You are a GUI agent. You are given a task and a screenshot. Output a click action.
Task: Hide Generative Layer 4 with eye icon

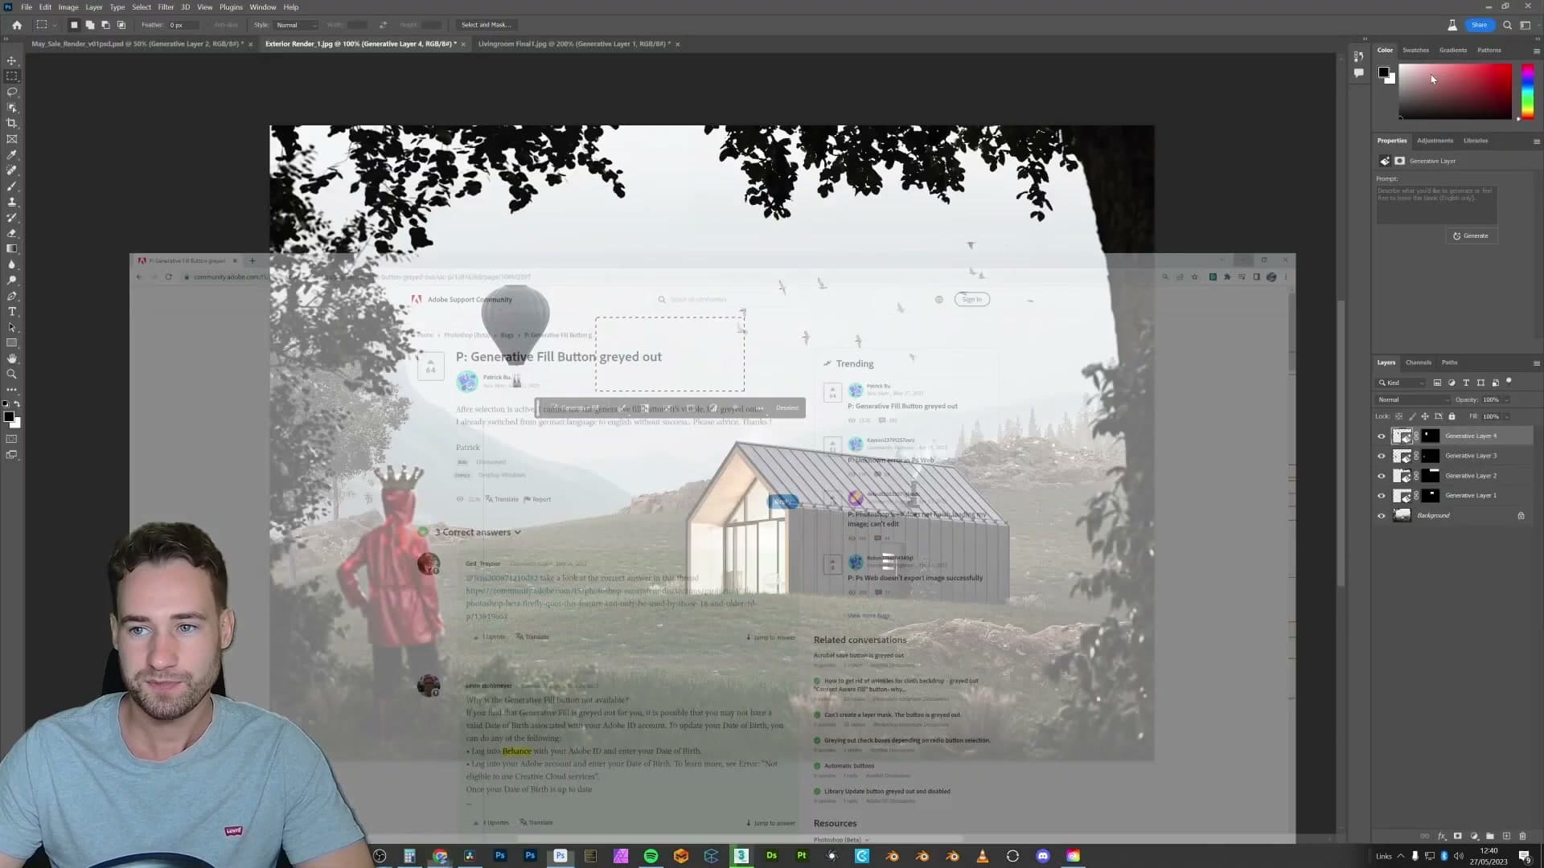[1382, 436]
